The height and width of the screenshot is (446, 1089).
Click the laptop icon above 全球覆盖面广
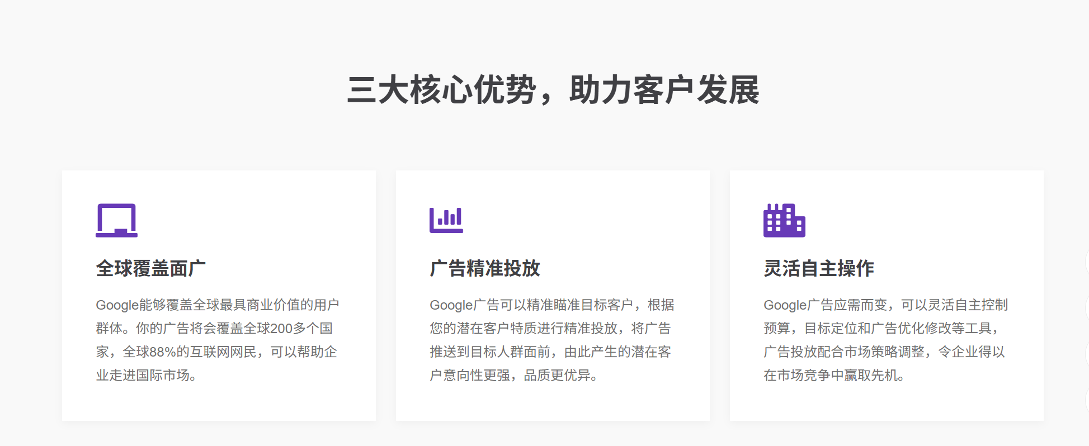(116, 220)
